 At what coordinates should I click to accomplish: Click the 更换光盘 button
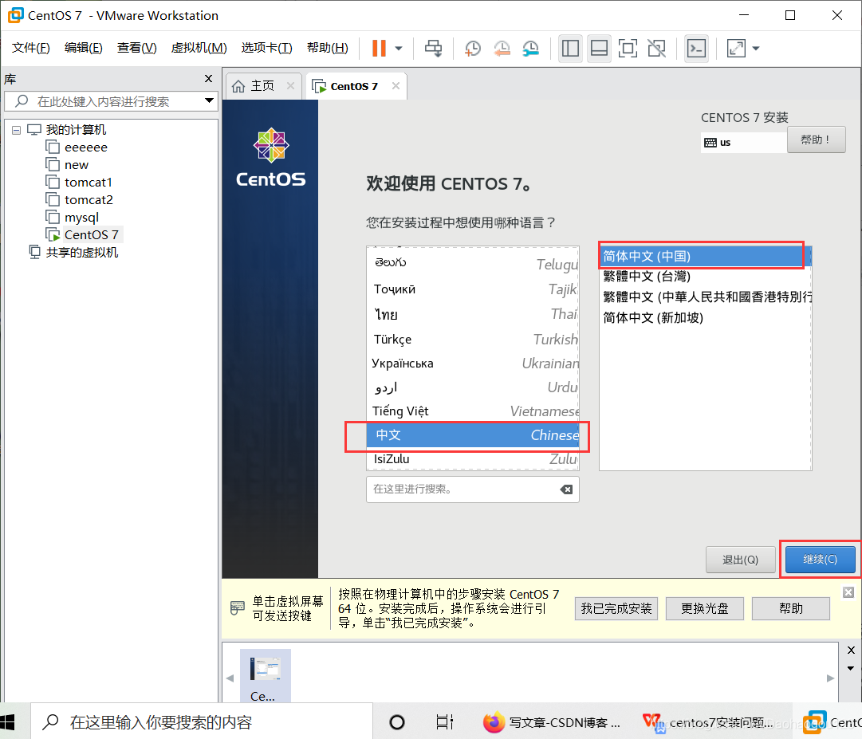705,609
